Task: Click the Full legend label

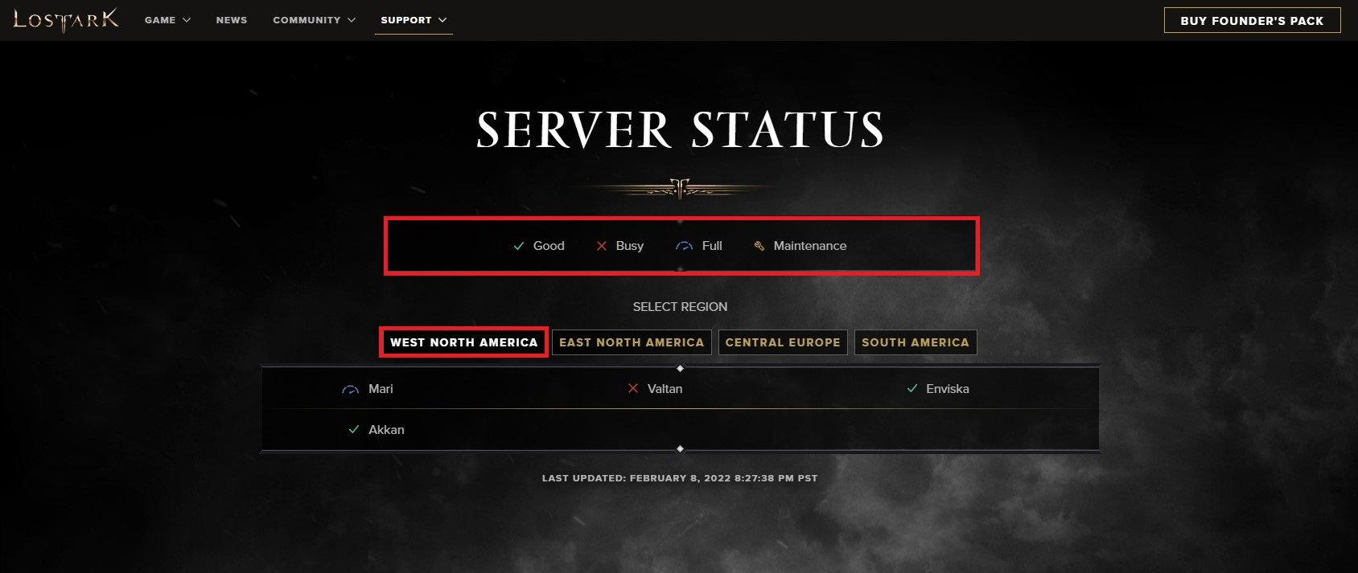Action: (x=712, y=246)
